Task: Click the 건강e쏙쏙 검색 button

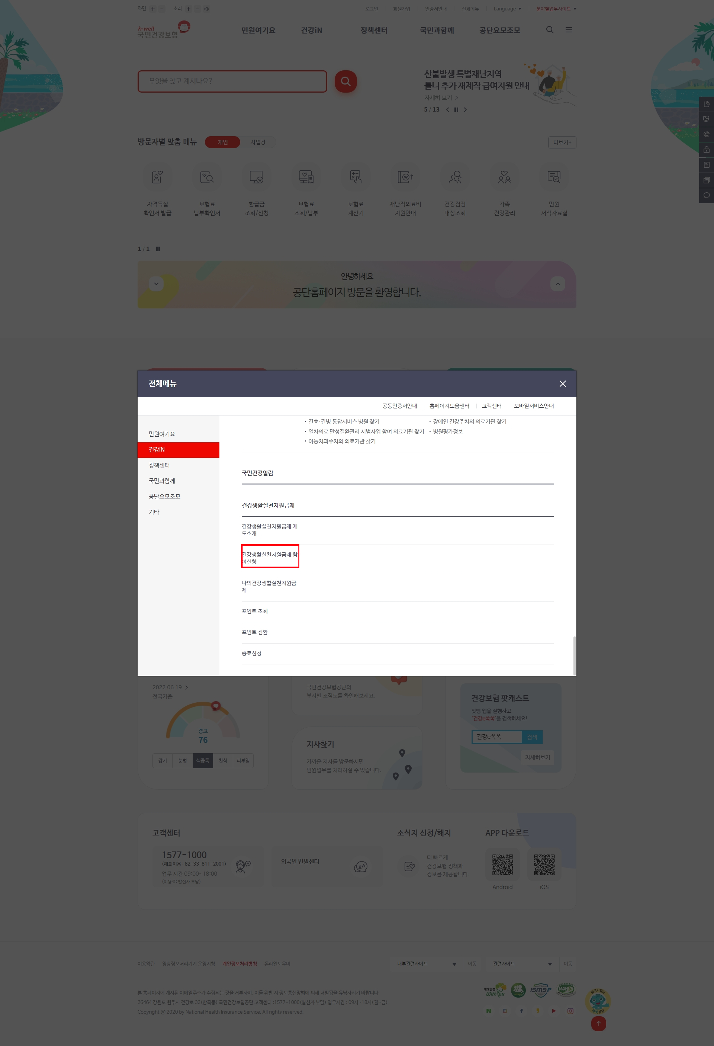Action: tap(532, 737)
